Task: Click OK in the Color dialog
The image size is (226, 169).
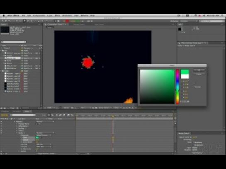Action: [x=199, y=70]
